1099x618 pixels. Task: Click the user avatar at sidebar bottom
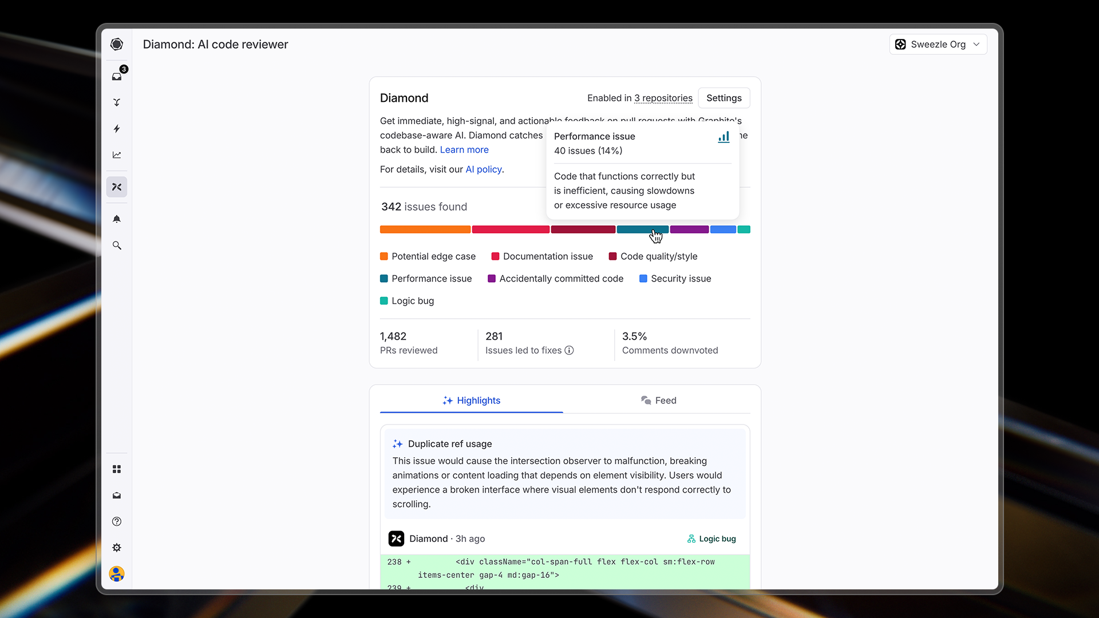coord(117,573)
